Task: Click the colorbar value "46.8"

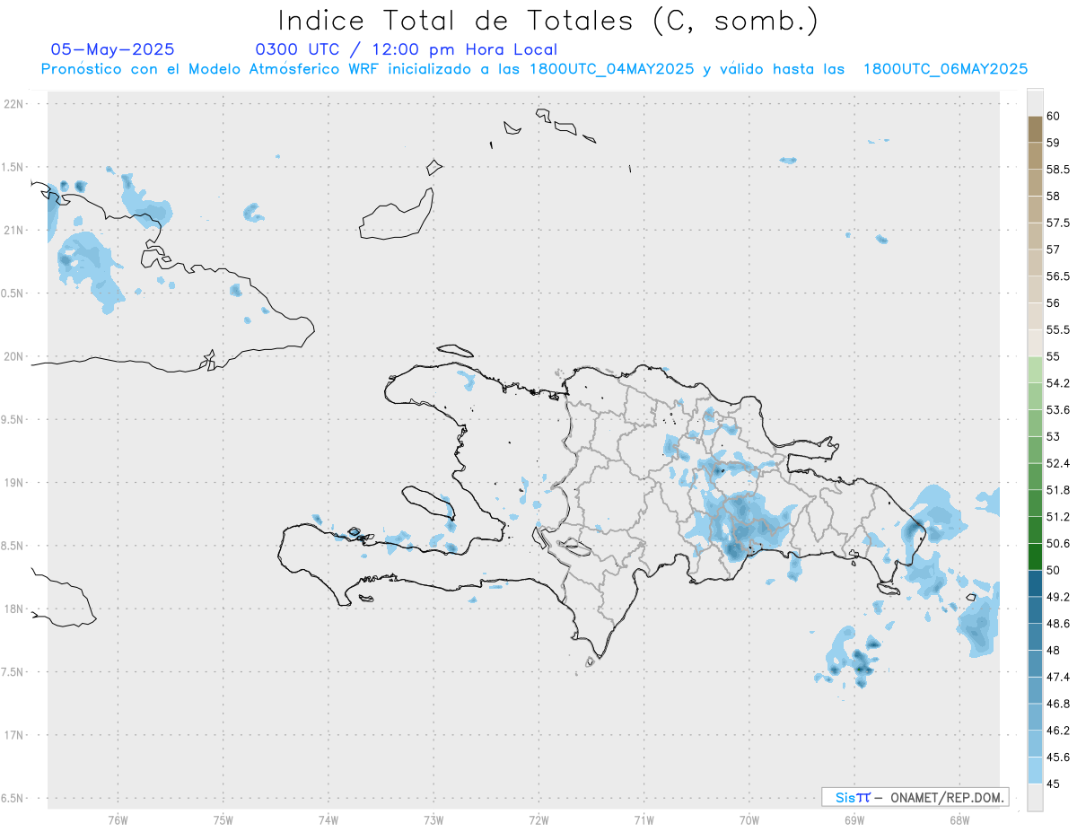Action: pyautogui.click(x=1058, y=704)
